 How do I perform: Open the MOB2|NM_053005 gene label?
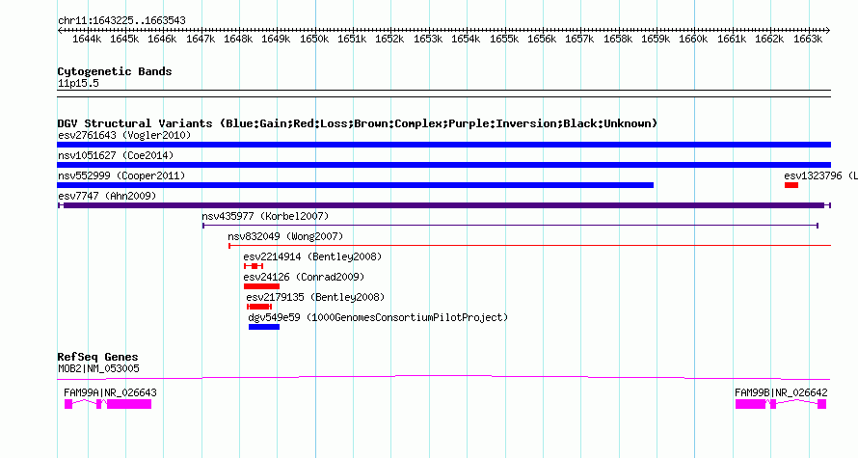(x=98, y=368)
